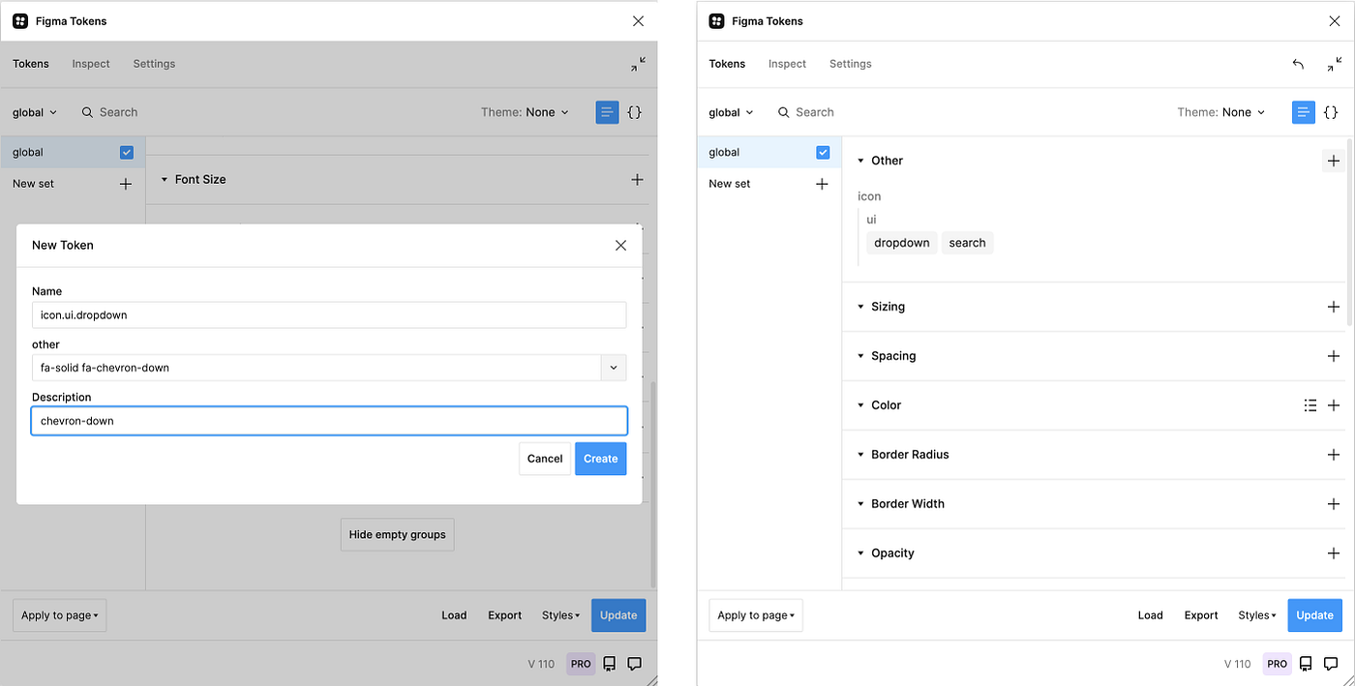Viewport: 1355px width, 686px height.
Task: Switch to Inspect tab in right panel
Action: (x=787, y=64)
